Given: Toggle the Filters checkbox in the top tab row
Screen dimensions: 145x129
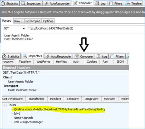Looking at the screenshot, I should [111, 3].
